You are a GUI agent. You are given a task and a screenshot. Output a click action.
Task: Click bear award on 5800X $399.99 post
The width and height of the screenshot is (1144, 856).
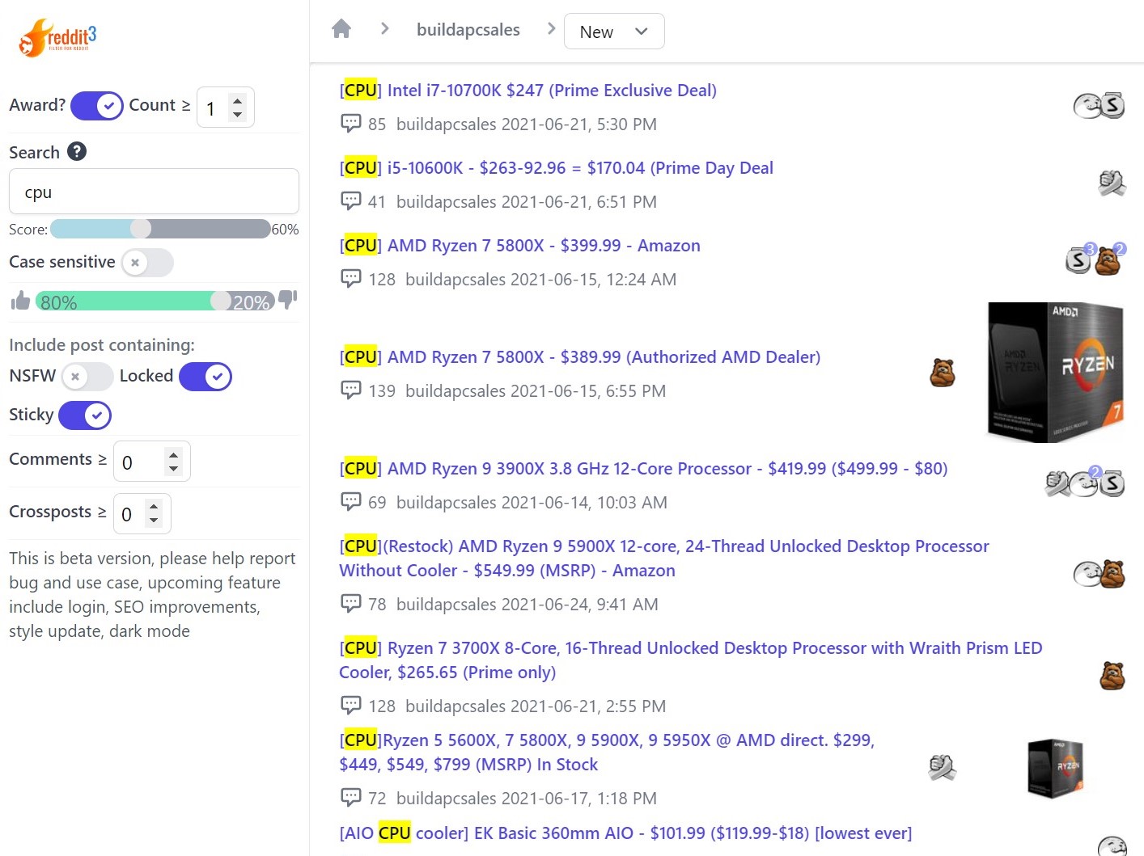[1110, 259]
